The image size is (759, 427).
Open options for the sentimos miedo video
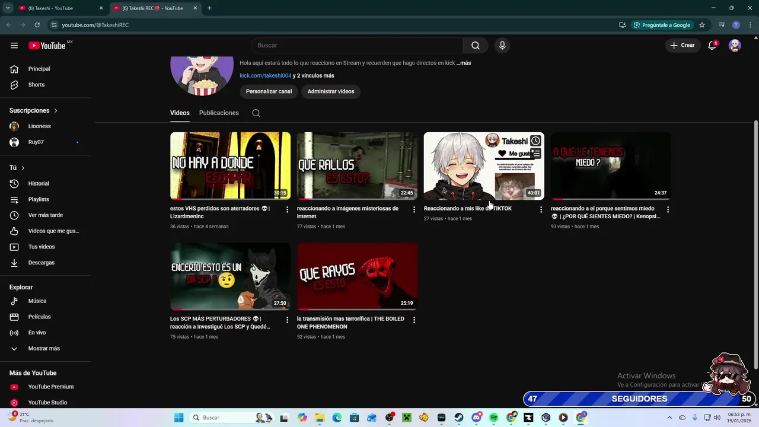[668, 209]
